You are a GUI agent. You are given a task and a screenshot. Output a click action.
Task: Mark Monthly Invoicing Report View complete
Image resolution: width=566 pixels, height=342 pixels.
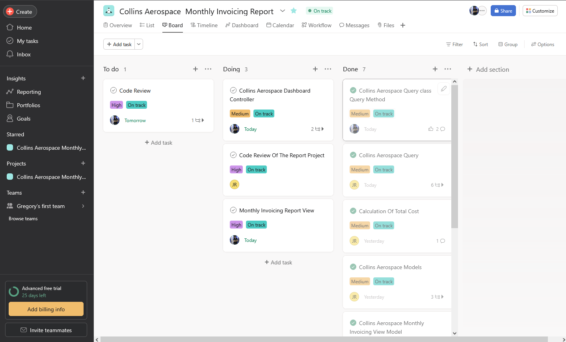(x=233, y=210)
